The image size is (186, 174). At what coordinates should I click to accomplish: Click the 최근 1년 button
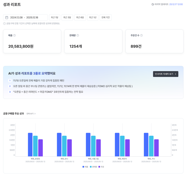tap(93, 18)
